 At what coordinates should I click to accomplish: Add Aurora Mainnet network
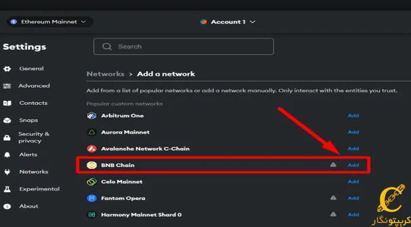[353, 132]
